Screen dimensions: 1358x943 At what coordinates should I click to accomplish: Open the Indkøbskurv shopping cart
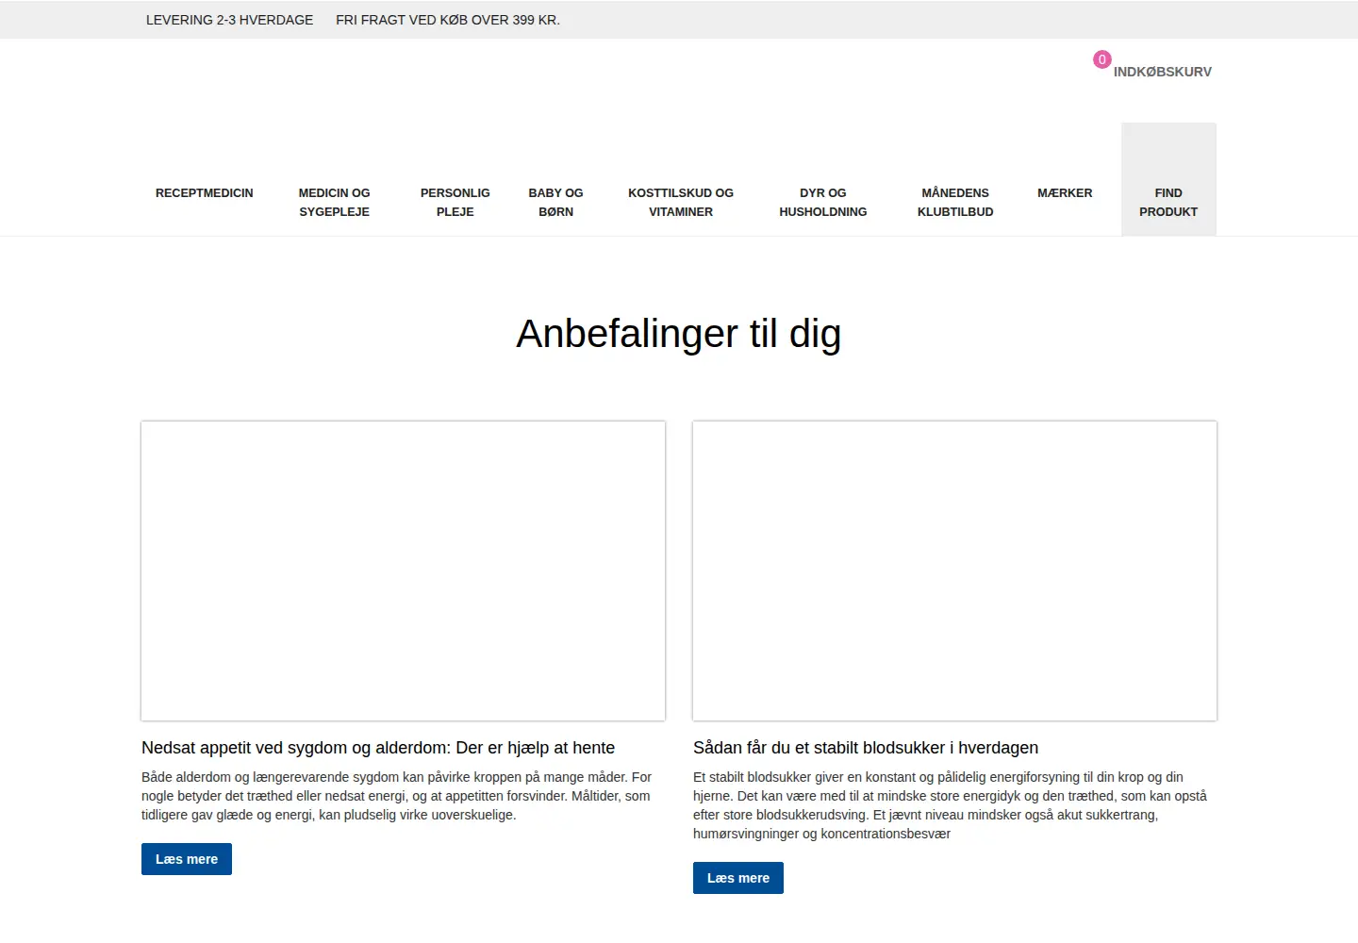[x=1162, y=72]
